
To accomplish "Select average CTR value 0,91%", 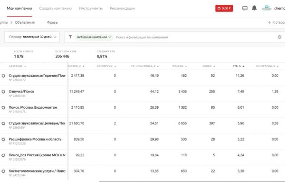I will tap(102, 56).
